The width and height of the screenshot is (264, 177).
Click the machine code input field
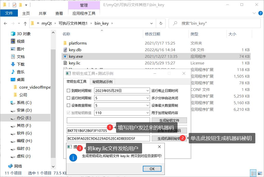tap(87, 131)
